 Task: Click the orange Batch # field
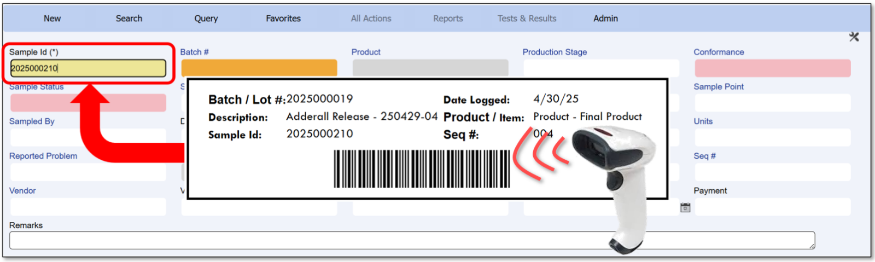[259, 68]
